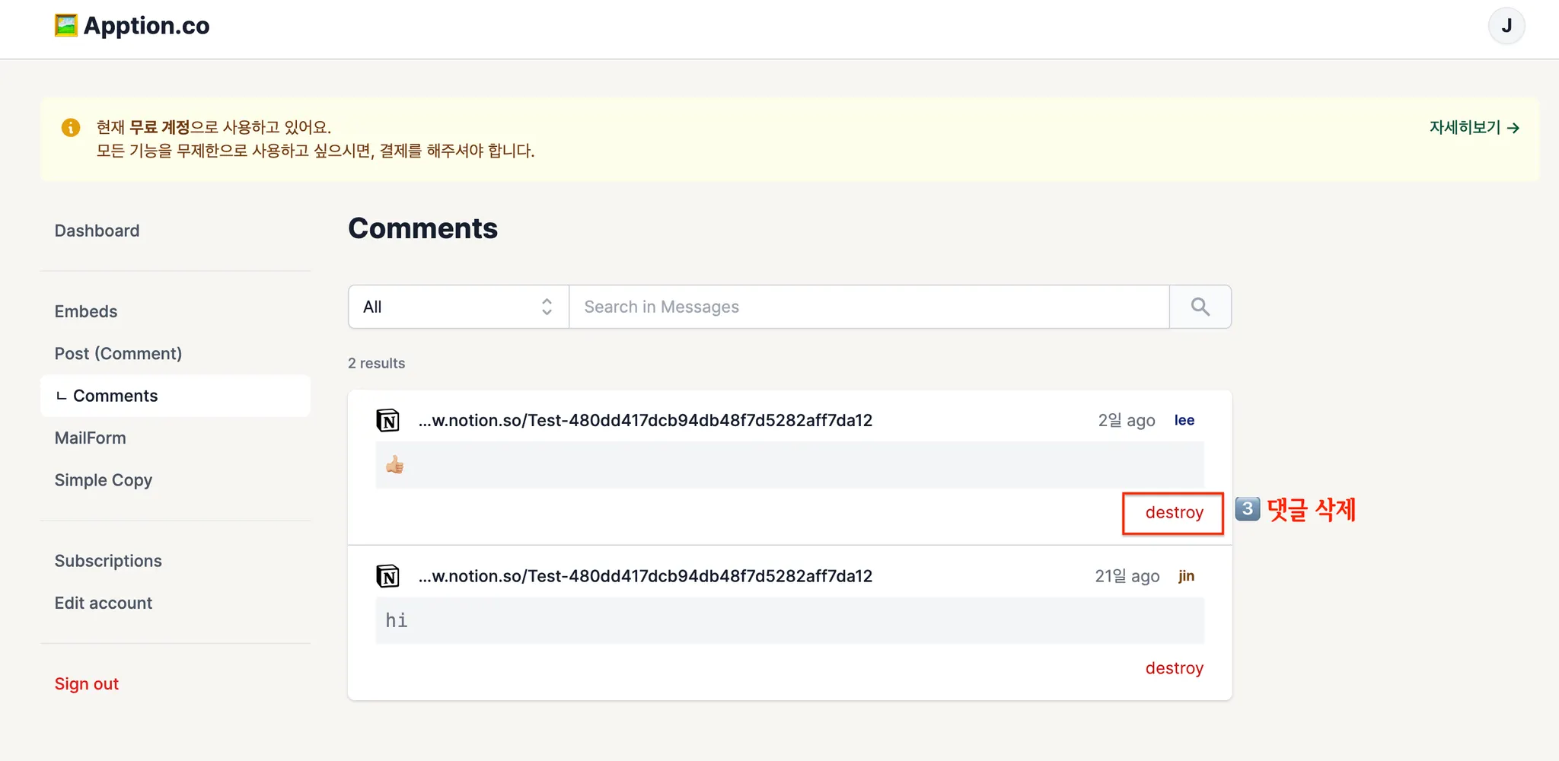1559x761 pixels.
Task: Destroy the 'hi' comment from jin
Action: [x=1174, y=668]
